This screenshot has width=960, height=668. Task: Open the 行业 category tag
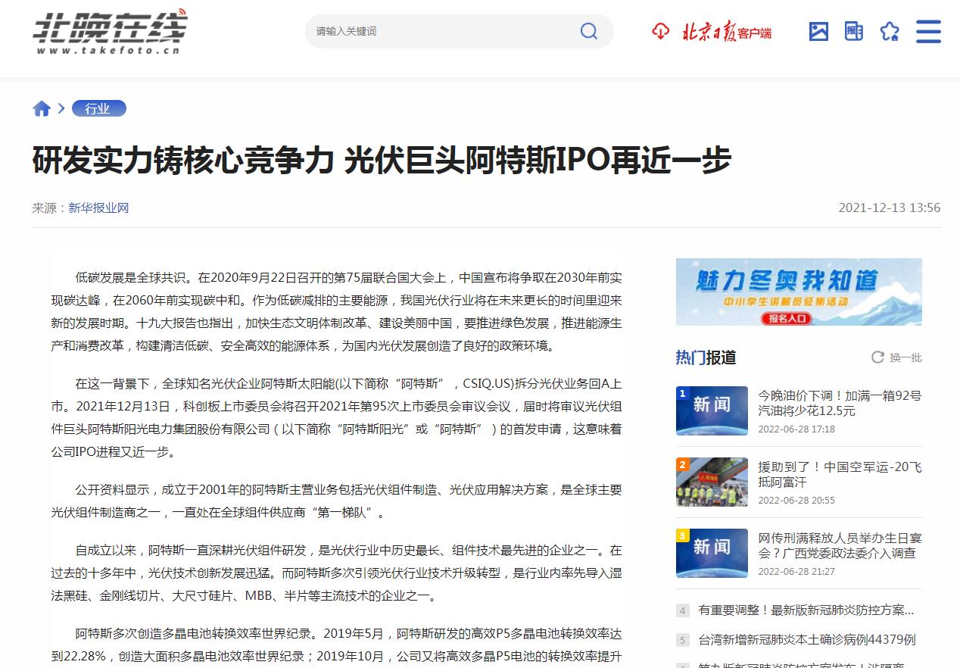coord(98,108)
